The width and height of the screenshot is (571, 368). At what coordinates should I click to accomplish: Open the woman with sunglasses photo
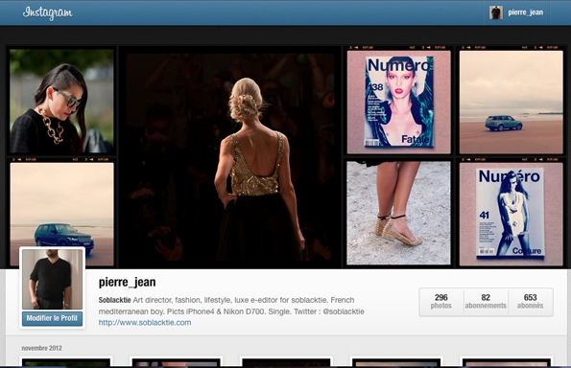[x=62, y=101]
